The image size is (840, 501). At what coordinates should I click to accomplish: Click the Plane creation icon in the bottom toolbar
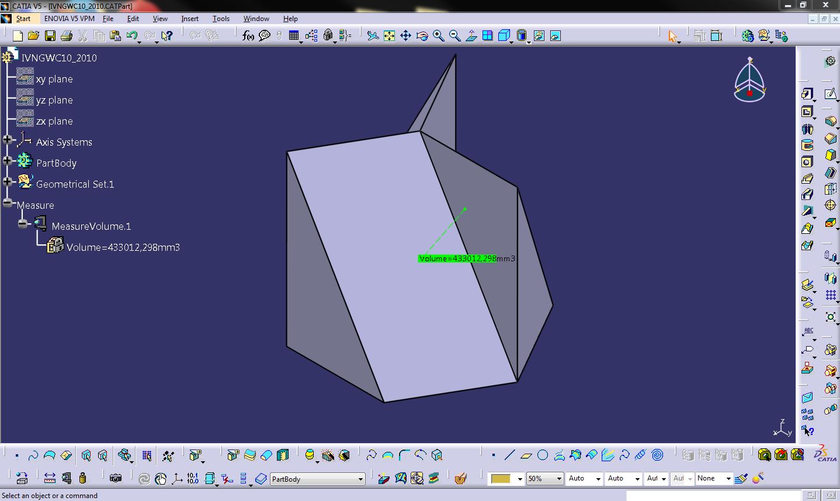526,455
